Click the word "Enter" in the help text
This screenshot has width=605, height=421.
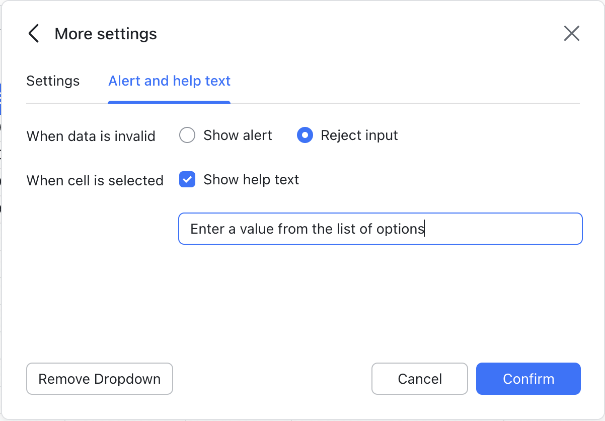[x=207, y=229]
